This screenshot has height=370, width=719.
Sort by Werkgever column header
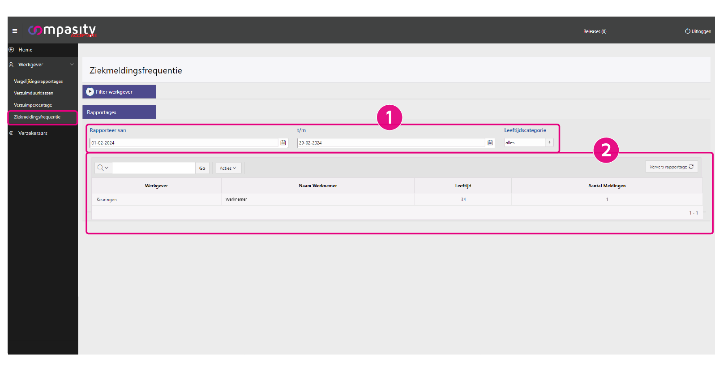[x=156, y=186]
